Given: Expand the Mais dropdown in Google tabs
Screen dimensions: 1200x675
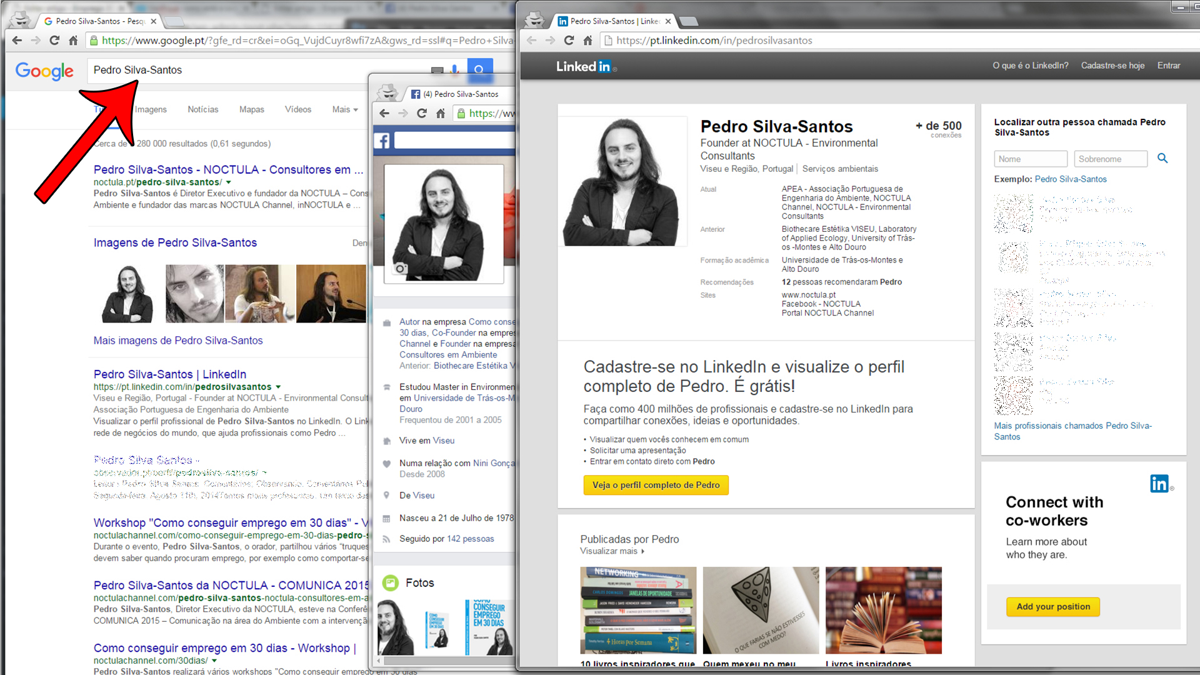Looking at the screenshot, I should pyautogui.click(x=345, y=109).
